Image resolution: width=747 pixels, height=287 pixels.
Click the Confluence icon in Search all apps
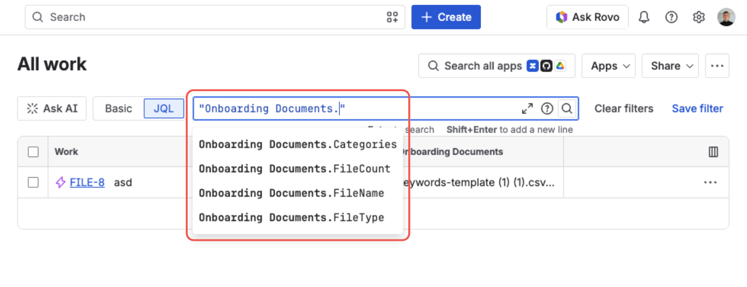point(533,66)
